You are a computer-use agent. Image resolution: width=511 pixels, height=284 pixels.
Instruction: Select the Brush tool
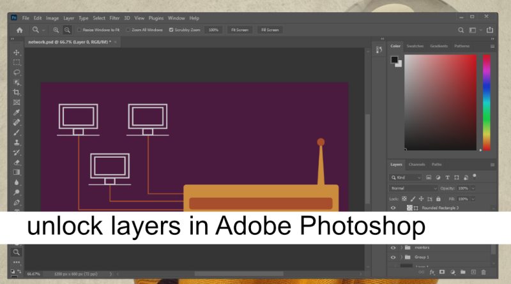(x=17, y=133)
